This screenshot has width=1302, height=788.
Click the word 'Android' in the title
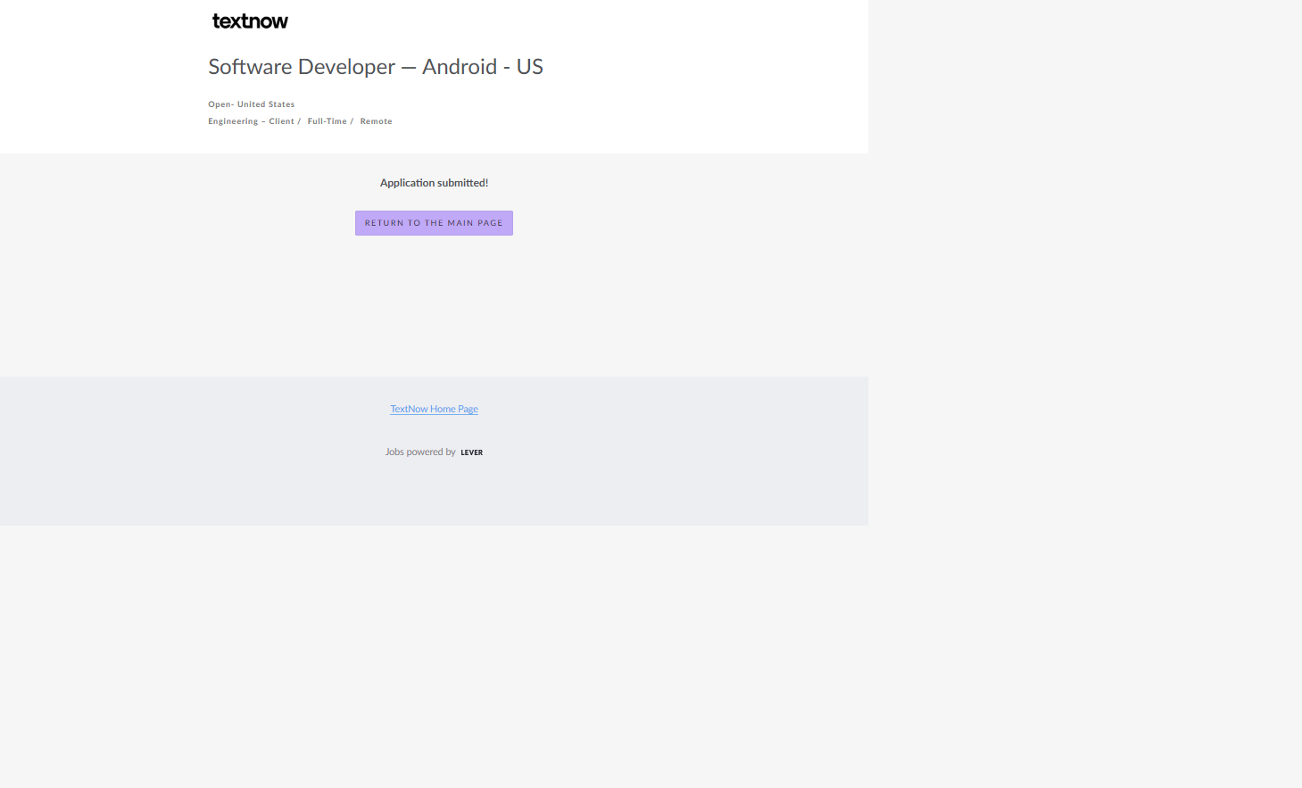[x=459, y=67]
